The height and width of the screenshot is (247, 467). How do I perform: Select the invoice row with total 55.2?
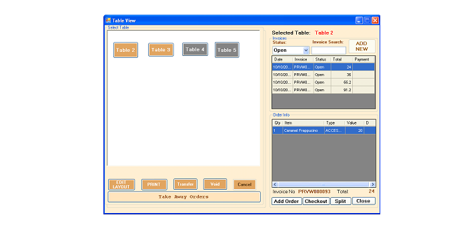point(324,83)
